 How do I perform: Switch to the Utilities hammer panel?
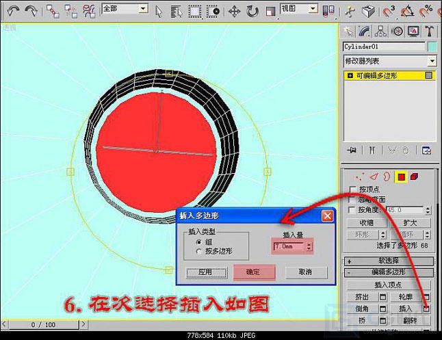(x=430, y=31)
